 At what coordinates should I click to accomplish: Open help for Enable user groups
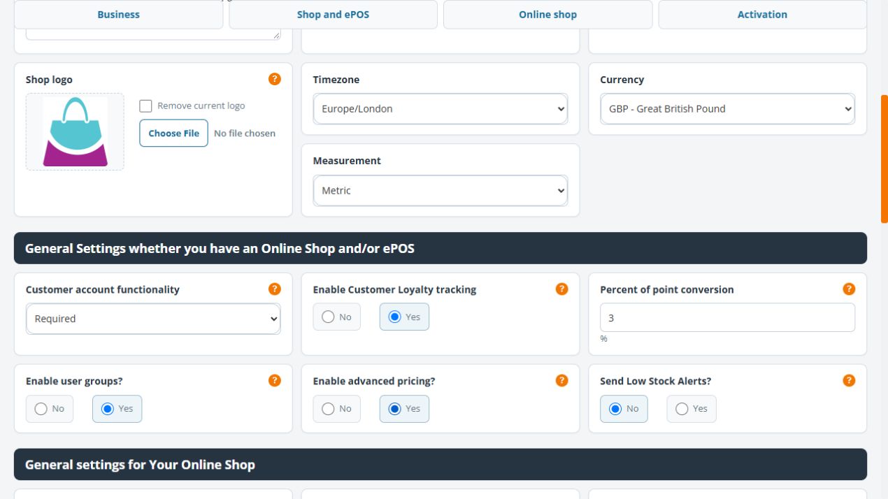(275, 380)
